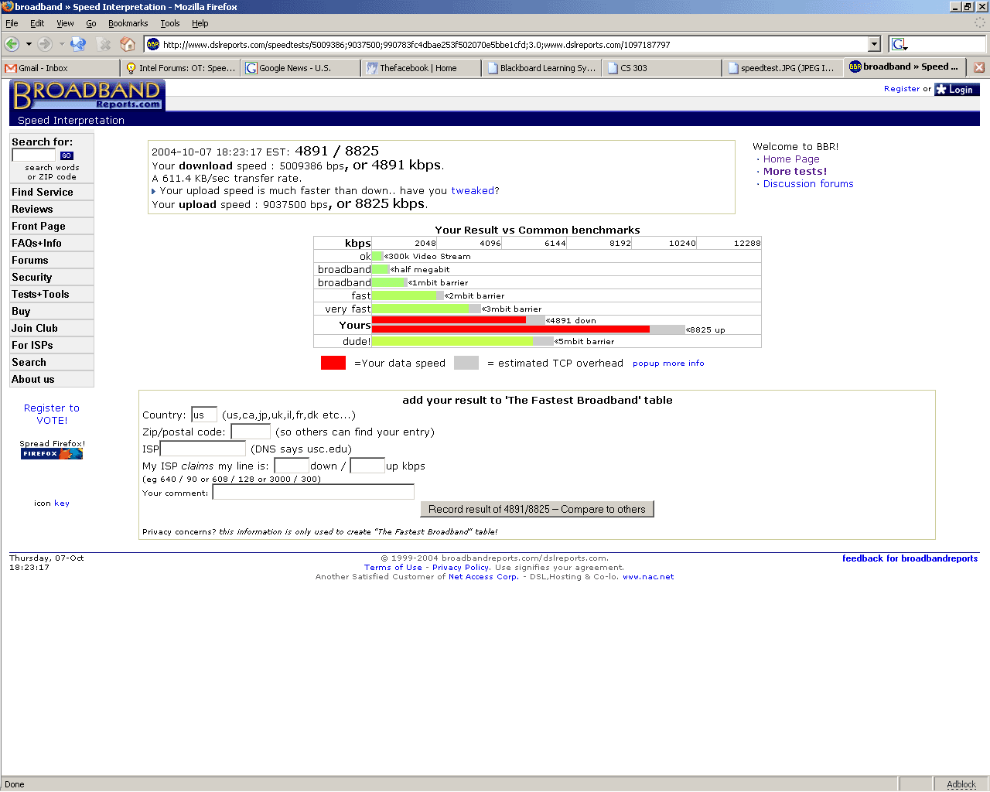Switch to the Google News tab
This screenshot has width=990, height=792.
pyautogui.click(x=300, y=68)
